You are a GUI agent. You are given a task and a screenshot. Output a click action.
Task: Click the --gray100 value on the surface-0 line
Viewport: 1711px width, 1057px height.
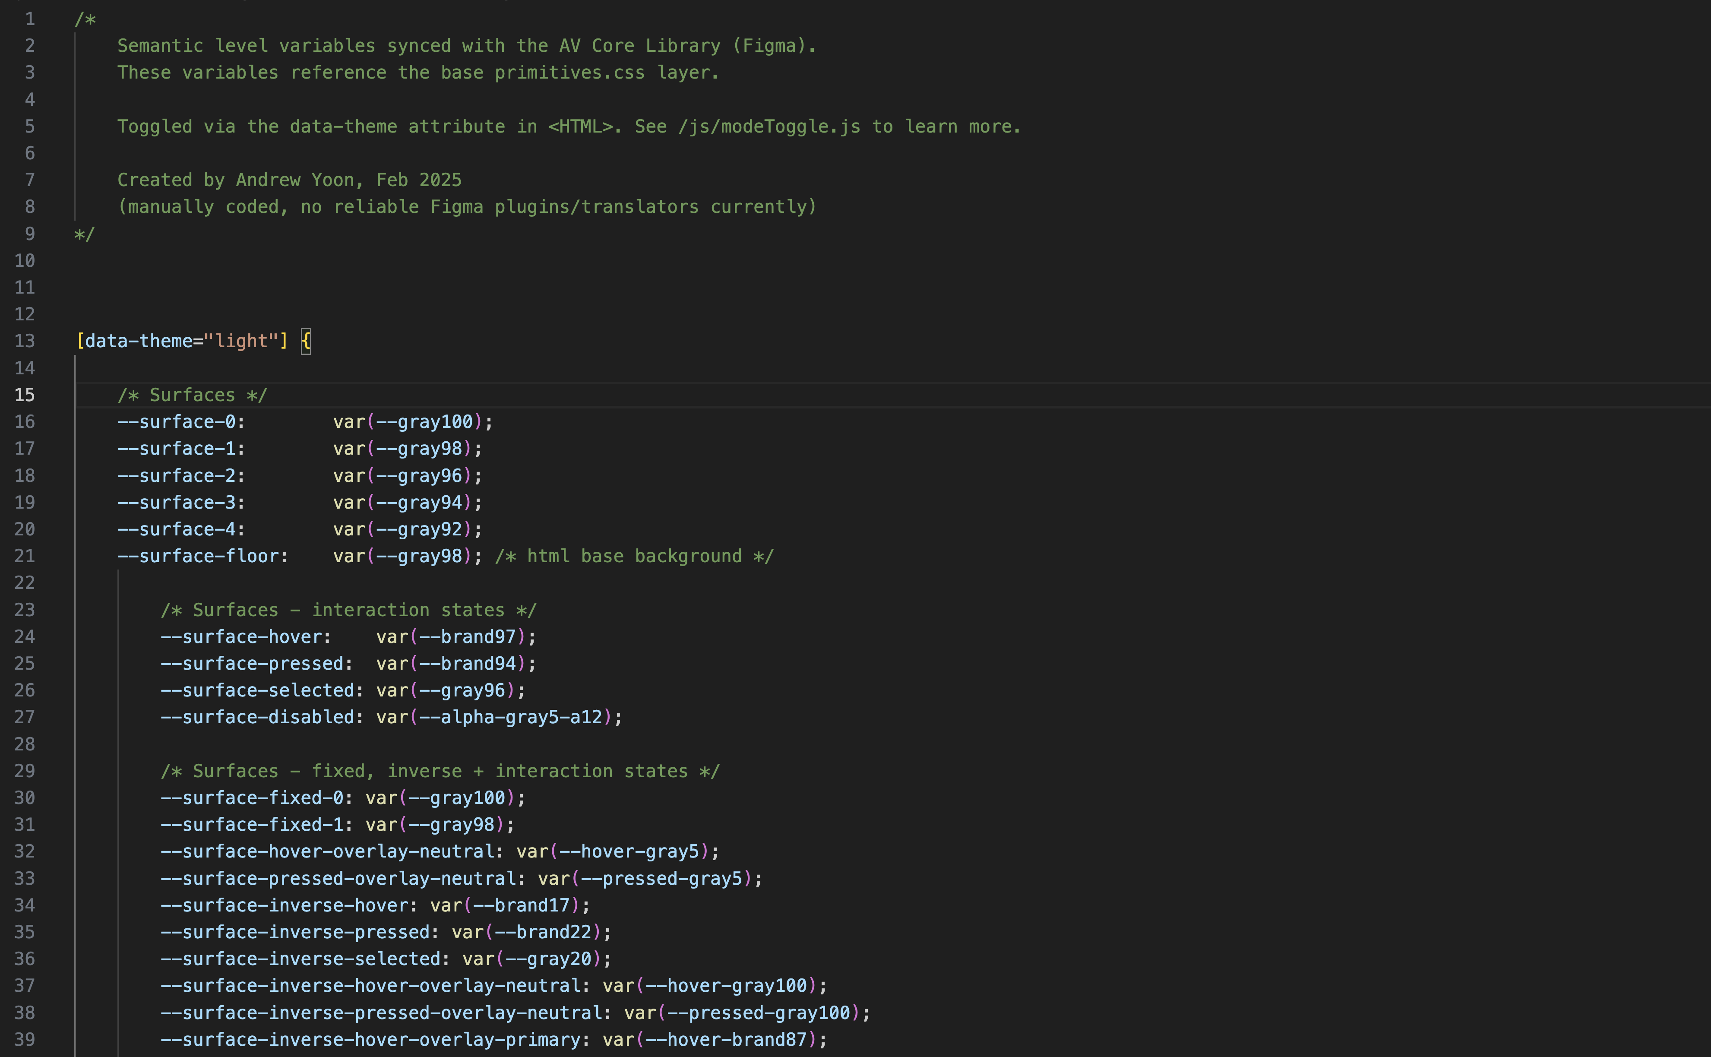(x=424, y=421)
